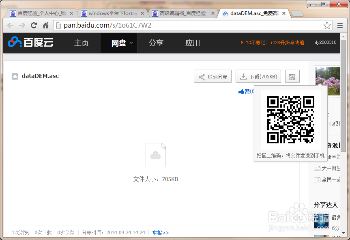Image resolution: width=350 pixels, height=240 pixels.
Task: Close the 高级编辑器_百度经验 tab
Action: [213, 13]
